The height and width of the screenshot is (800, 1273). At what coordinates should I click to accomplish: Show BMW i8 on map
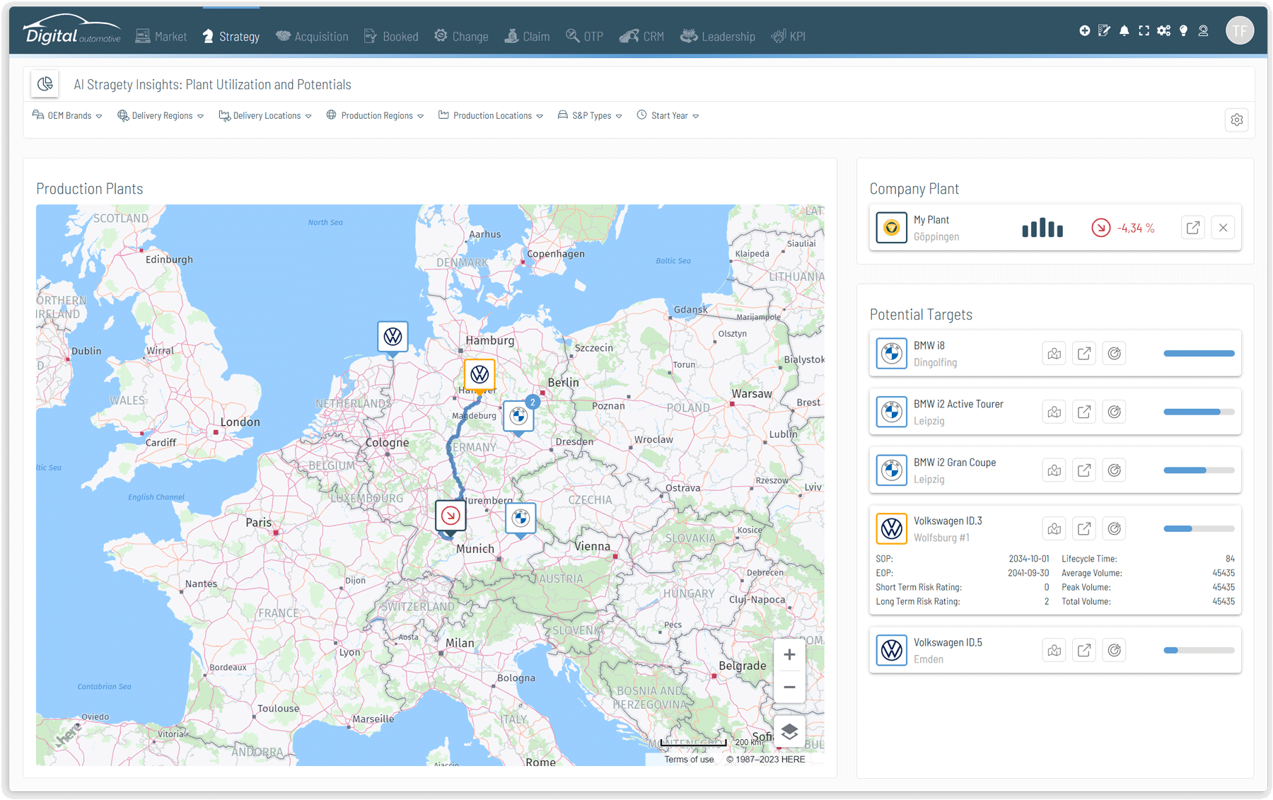coord(1054,354)
